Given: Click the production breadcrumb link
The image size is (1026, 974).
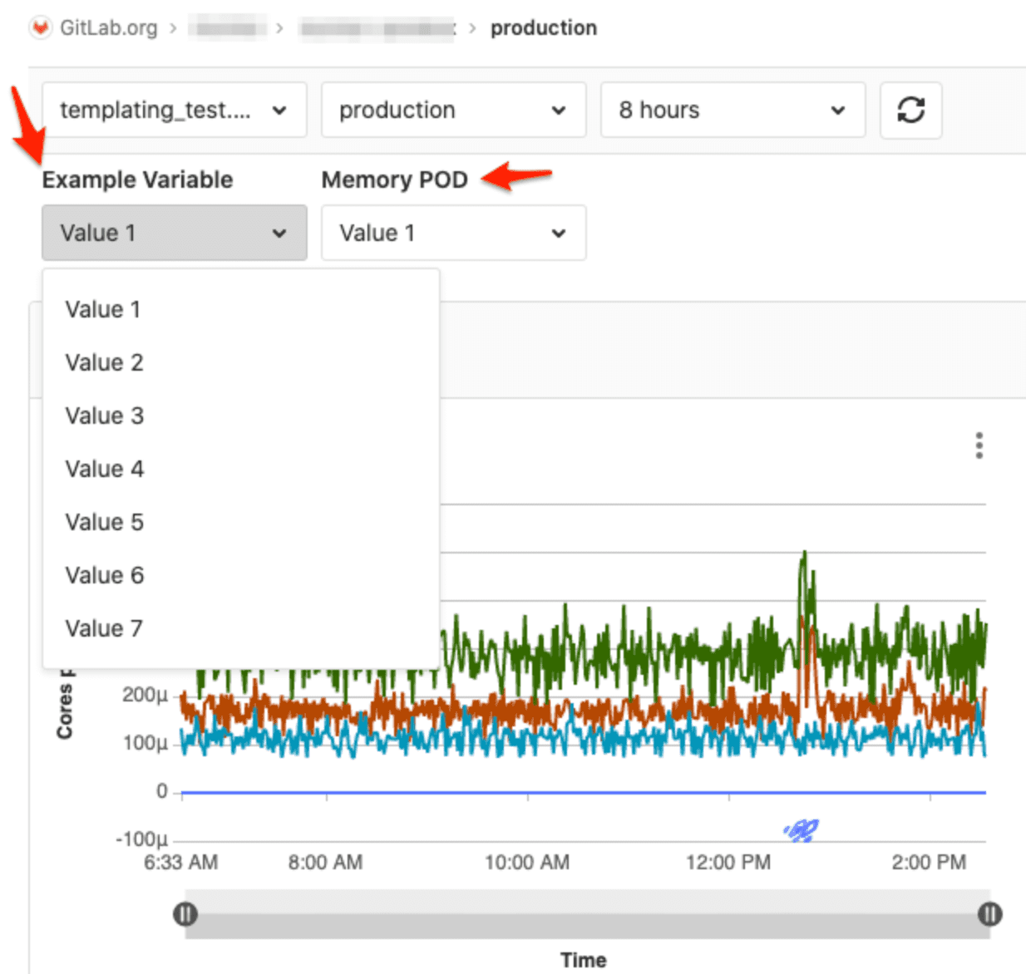Looking at the screenshot, I should (544, 27).
